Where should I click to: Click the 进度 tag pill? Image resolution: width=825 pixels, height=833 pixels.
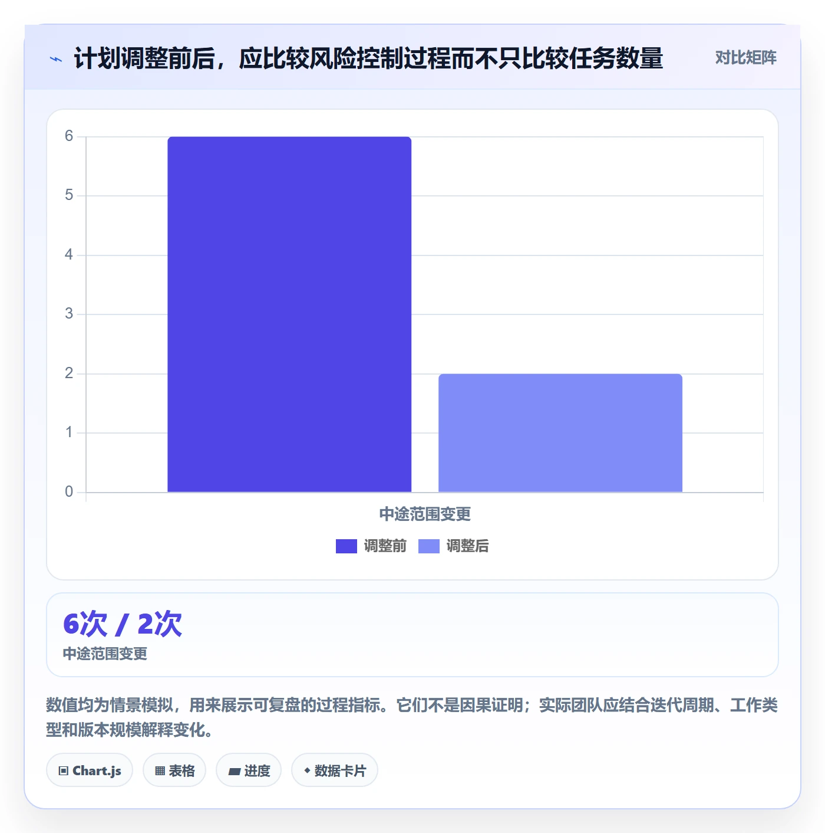click(249, 770)
